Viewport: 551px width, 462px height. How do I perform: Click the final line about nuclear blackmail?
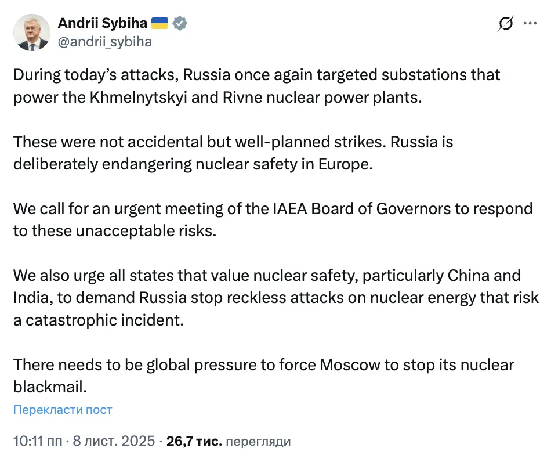click(x=263, y=376)
